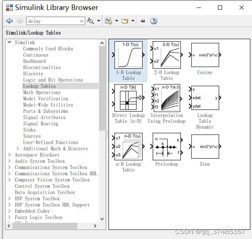Select Data Acquisition Toolbox item
Screen dimensions: 252x239
(x=44, y=192)
